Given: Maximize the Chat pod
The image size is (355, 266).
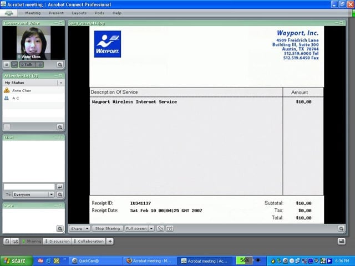Looking at the screenshot, I should (60, 137).
